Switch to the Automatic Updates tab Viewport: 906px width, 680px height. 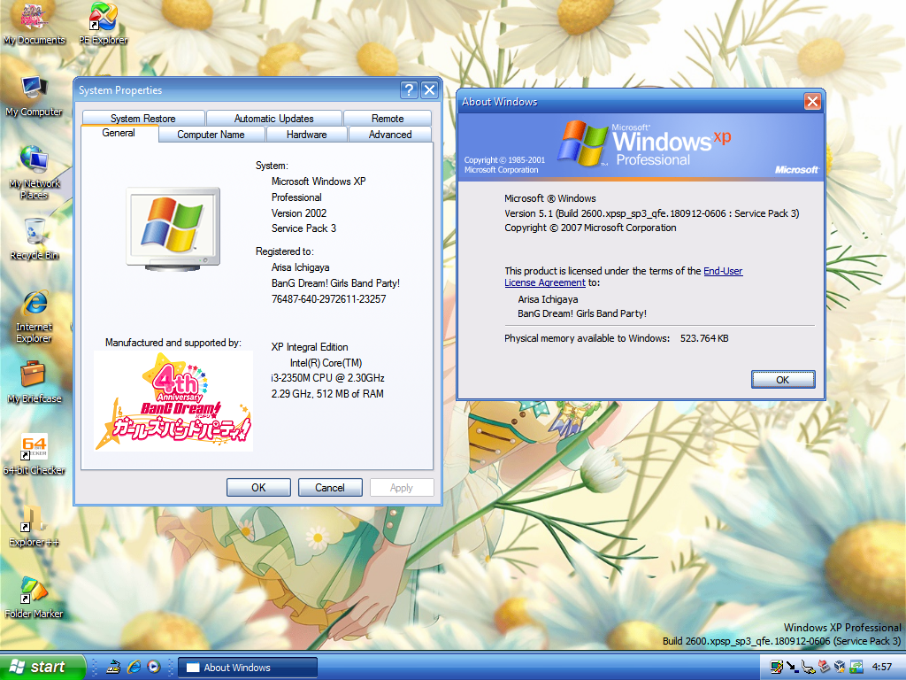click(274, 118)
